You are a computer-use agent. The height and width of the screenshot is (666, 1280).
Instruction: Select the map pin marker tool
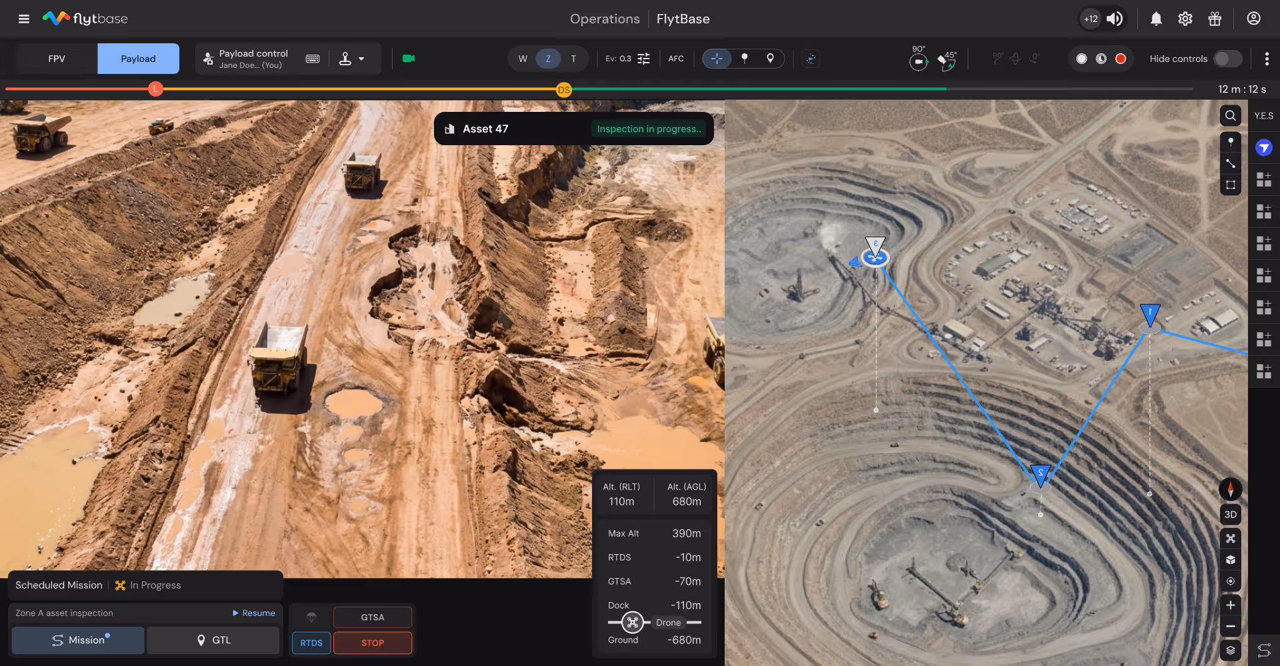tap(1231, 142)
